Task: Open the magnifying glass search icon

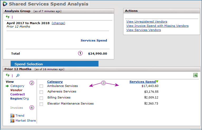Action: [18, 75]
